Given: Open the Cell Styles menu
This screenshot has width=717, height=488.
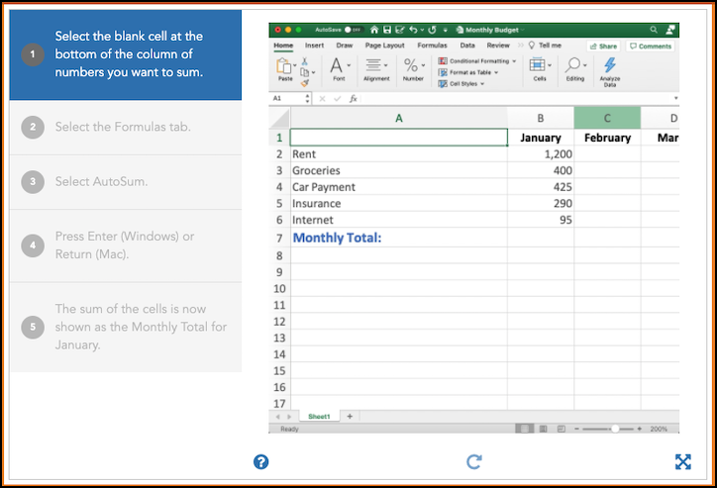Looking at the screenshot, I should coord(461,83).
